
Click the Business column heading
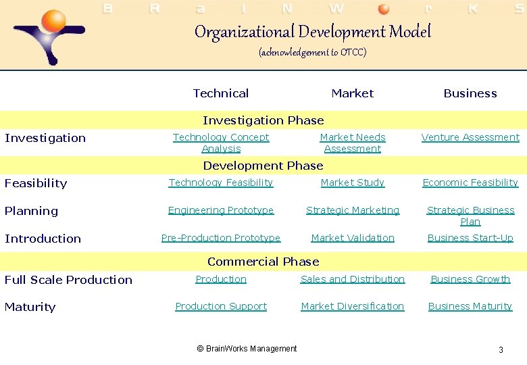point(470,93)
